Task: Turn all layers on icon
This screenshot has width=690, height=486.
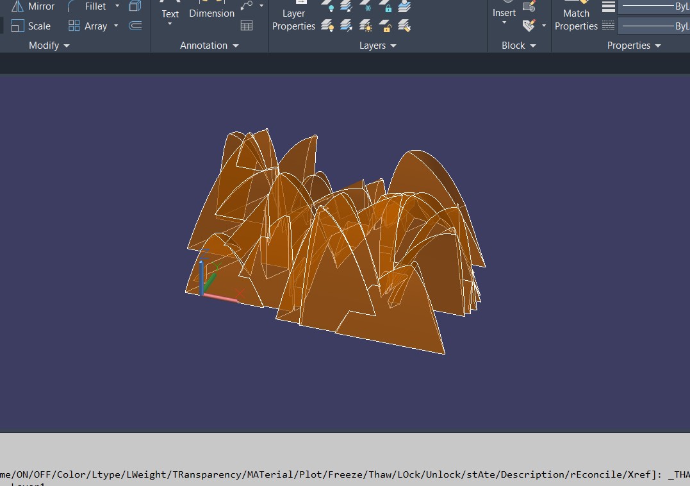Action: coord(327,26)
